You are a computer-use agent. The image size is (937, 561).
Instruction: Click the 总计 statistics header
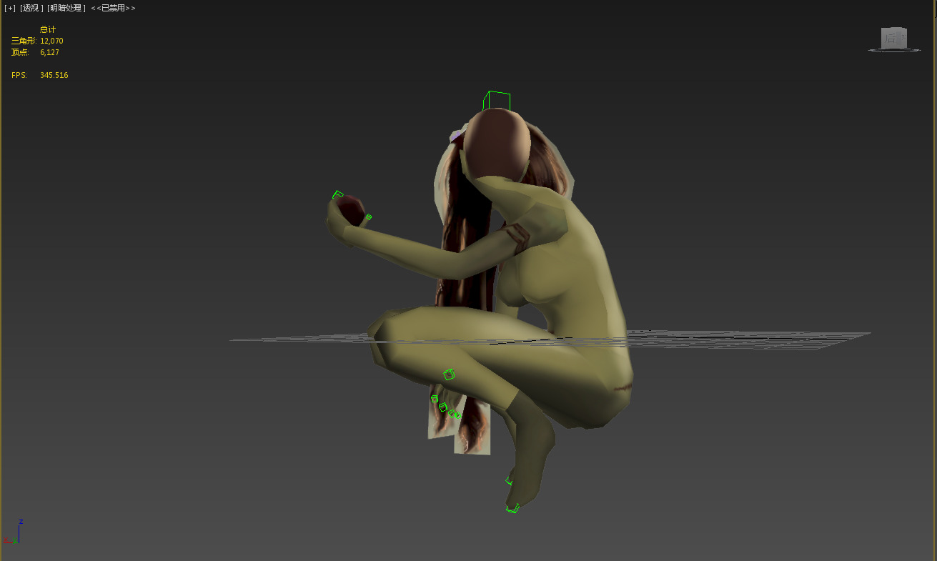[x=48, y=29]
